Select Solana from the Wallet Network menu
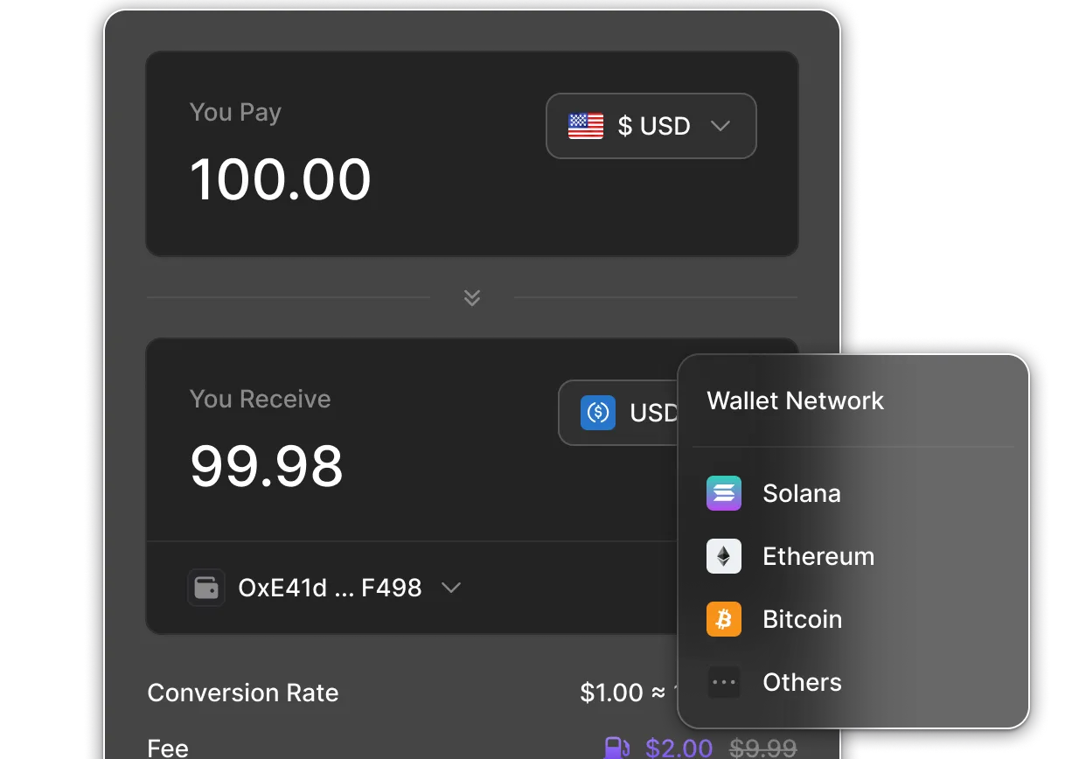 tap(801, 493)
